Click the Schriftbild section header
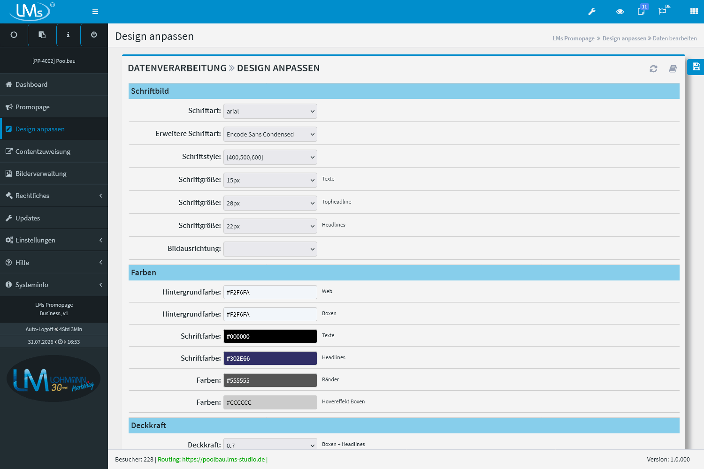The image size is (704, 469). coord(404,91)
